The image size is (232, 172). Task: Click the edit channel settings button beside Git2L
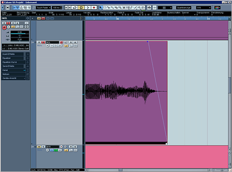coord(27,18)
